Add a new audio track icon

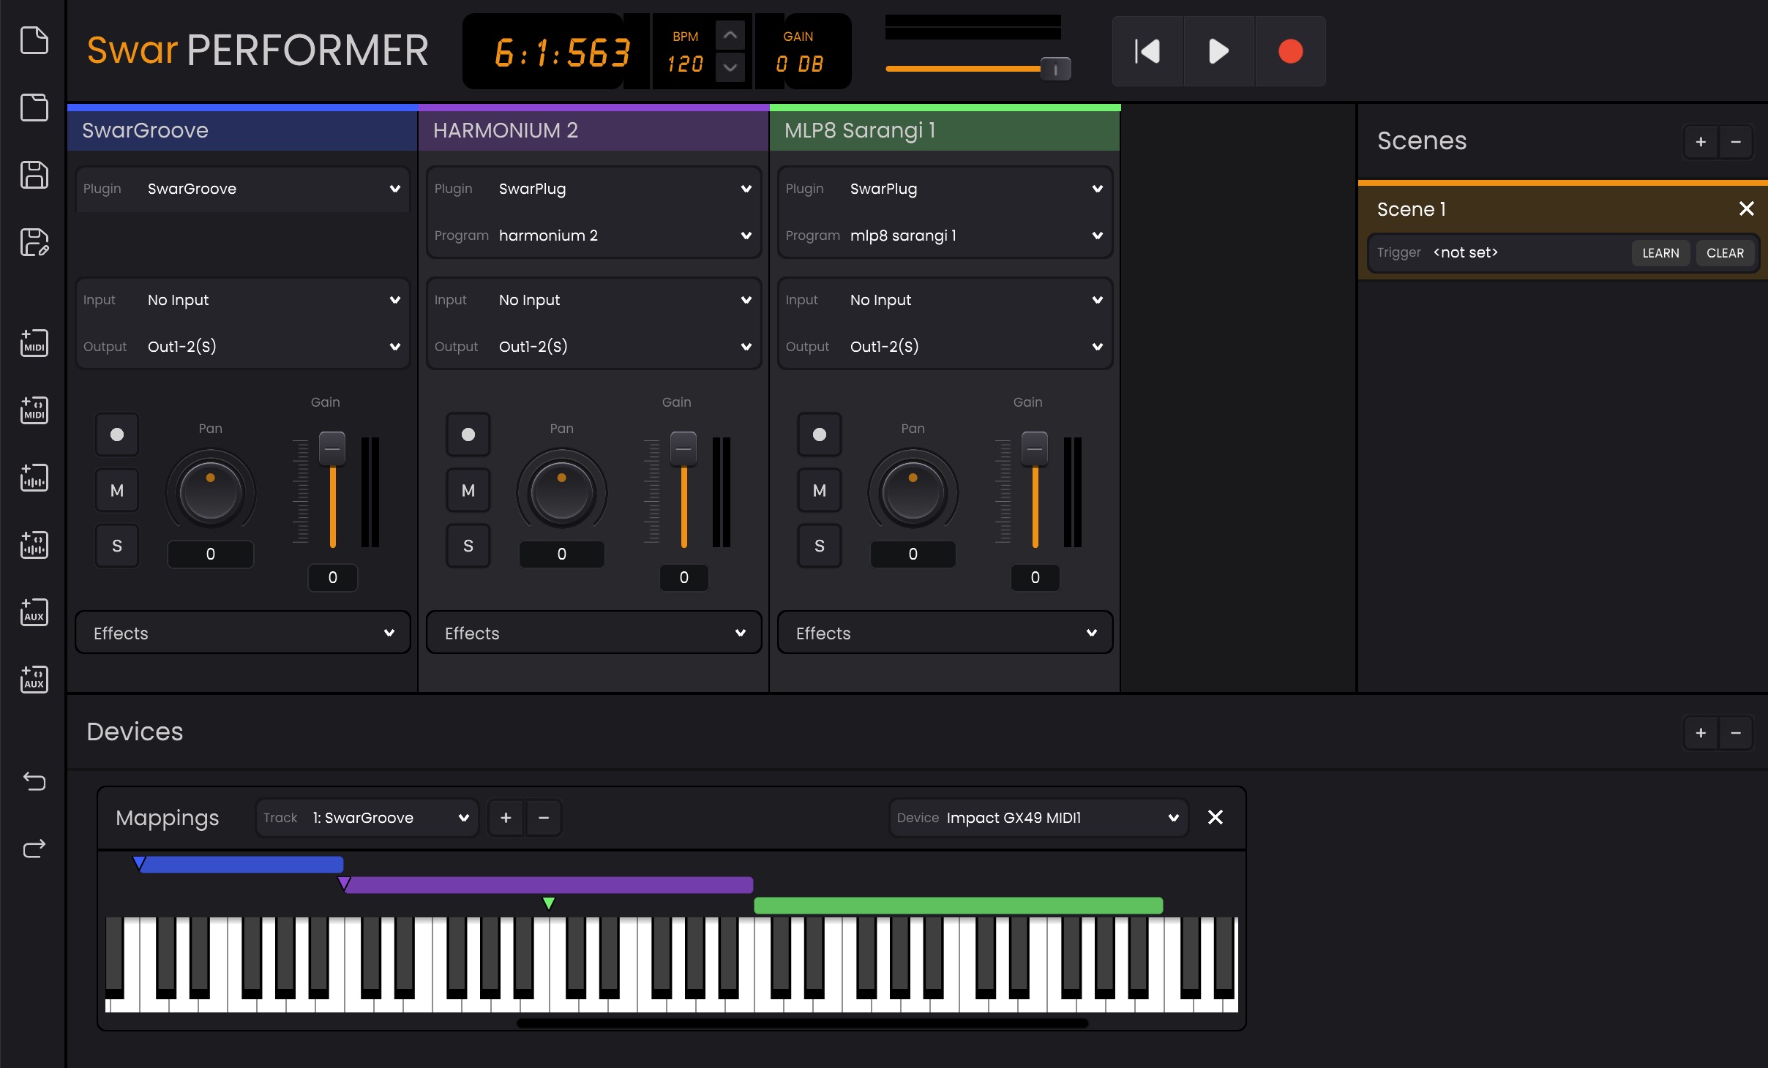[34, 478]
